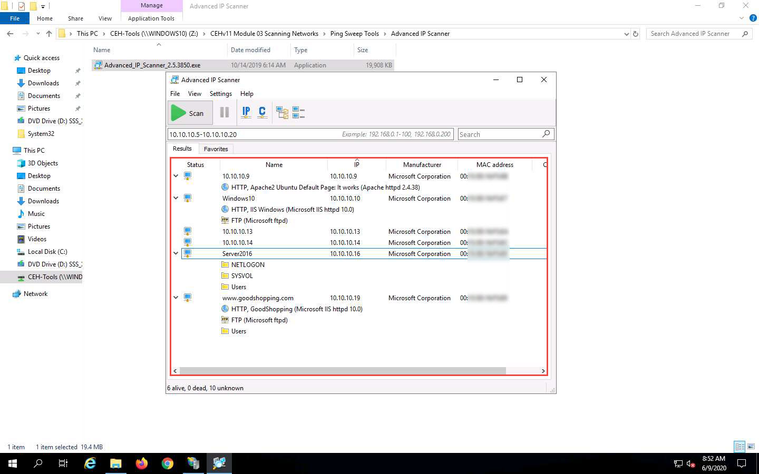This screenshot has width=759, height=474.
Task: Select Users share under www.goodshopping.com
Action: pos(239,331)
